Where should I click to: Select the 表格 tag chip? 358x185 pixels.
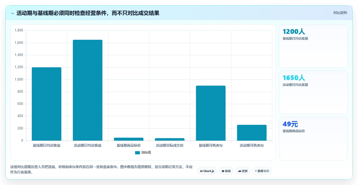coord(226,171)
